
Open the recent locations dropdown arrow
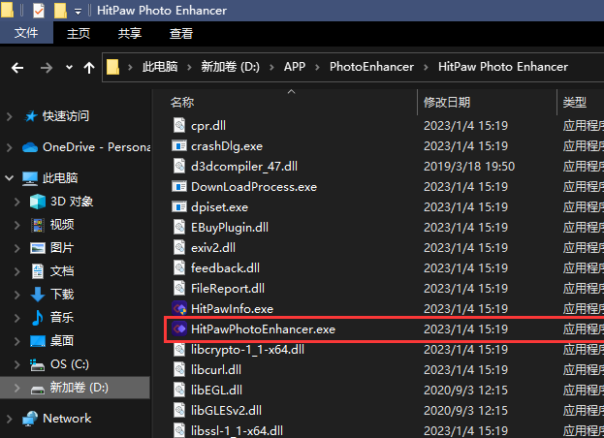tap(69, 68)
